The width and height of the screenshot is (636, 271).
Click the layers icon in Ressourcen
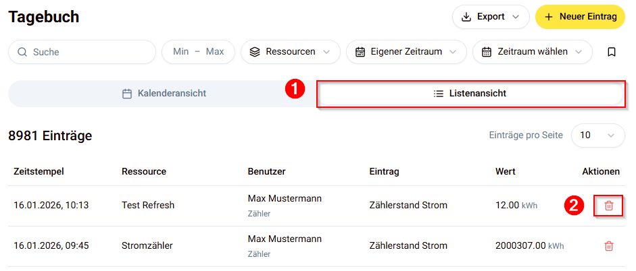click(255, 52)
